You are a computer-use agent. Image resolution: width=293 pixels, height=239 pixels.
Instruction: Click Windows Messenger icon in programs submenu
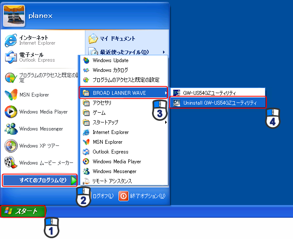pyautogui.click(x=86, y=171)
